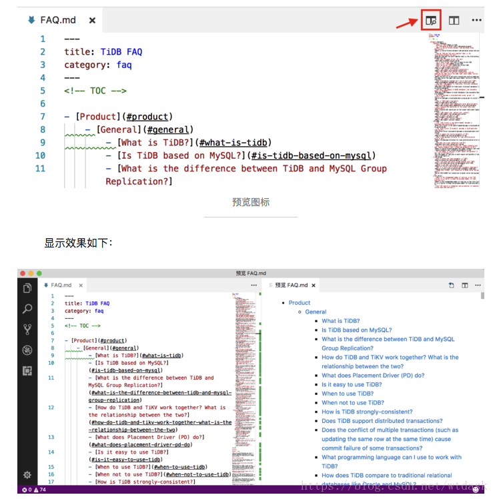
Task: Click 'category: faq' line in top editor
Action: (x=97, y=65)
